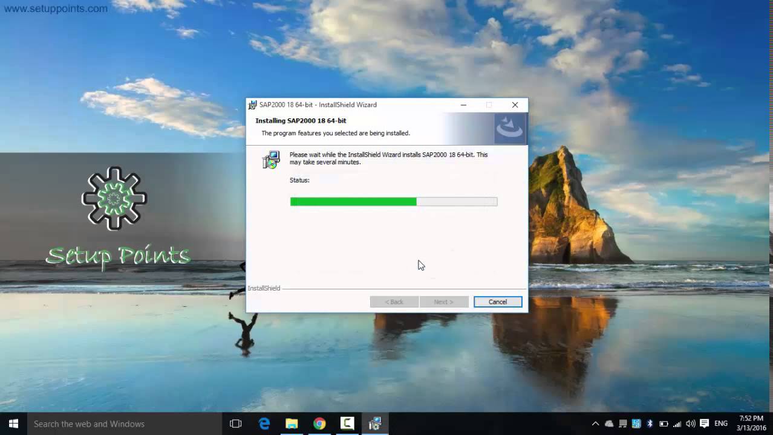Screen dimensions: 773x435
Task: Click the green installation progress bar
Action: (x=394, y=202)
